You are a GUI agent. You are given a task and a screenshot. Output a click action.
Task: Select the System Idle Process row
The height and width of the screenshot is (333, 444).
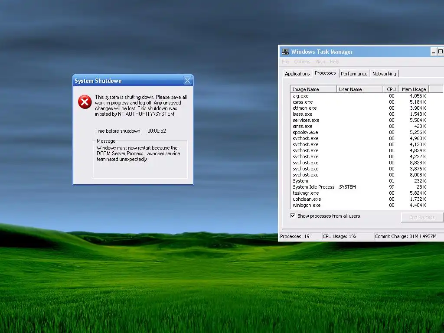pyautogui.click(x=359, y=187)
